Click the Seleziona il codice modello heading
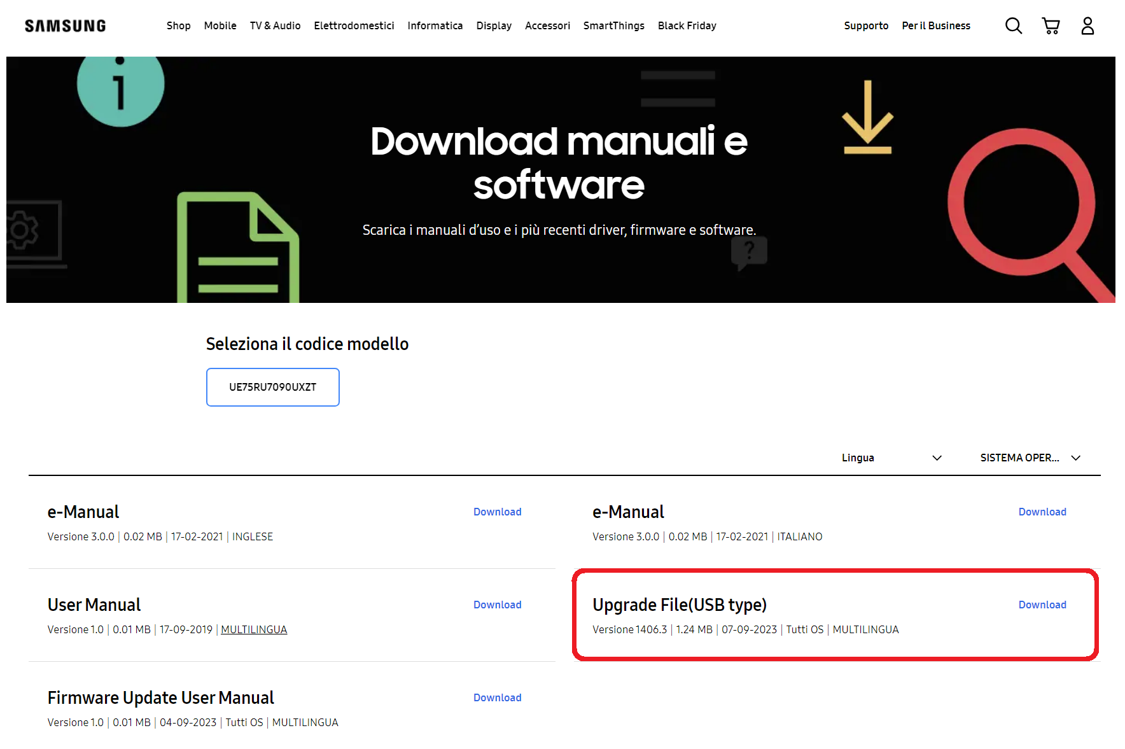The image size is (1125, 749). pos(307,344)
